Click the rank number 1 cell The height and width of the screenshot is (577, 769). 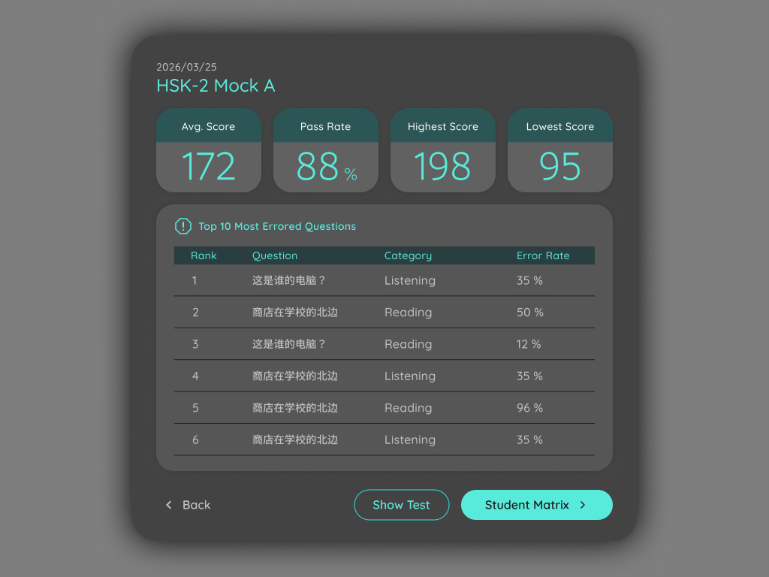click(x=195, y=281)
